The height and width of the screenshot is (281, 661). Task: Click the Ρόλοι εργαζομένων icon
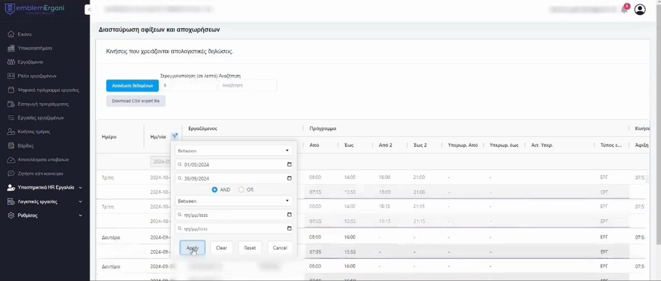pyautogui.click(x=11, y=76)
